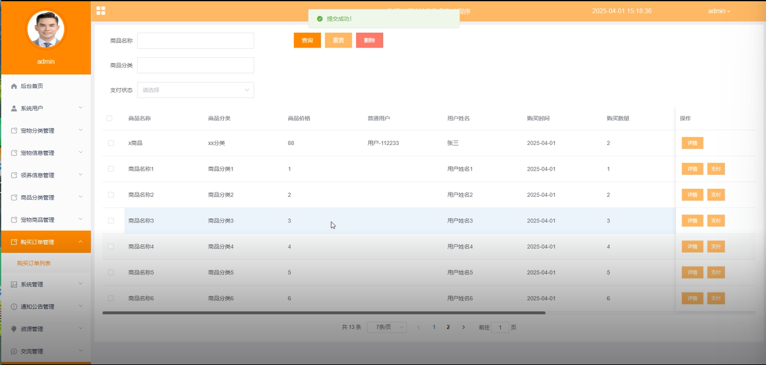Click the 用户-112233 cell
The image size is (766, 365).
click(x=383, y=143)
